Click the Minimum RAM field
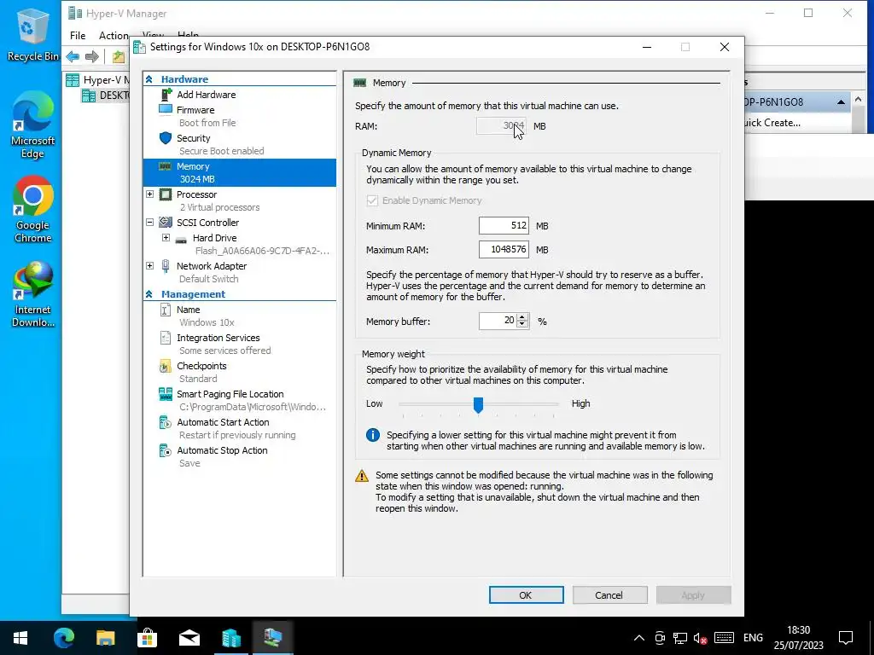 click(x=504, y=225)
